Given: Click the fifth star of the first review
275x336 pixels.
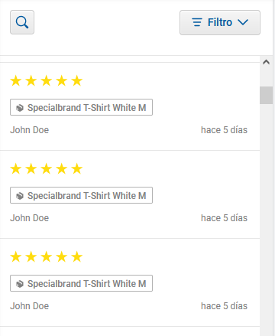Looking at the screenshot, I should (x=77, y=81).
